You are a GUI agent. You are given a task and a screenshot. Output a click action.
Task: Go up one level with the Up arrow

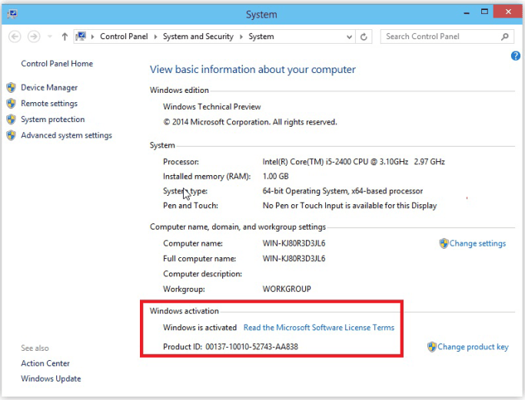[x=65, y=36]
